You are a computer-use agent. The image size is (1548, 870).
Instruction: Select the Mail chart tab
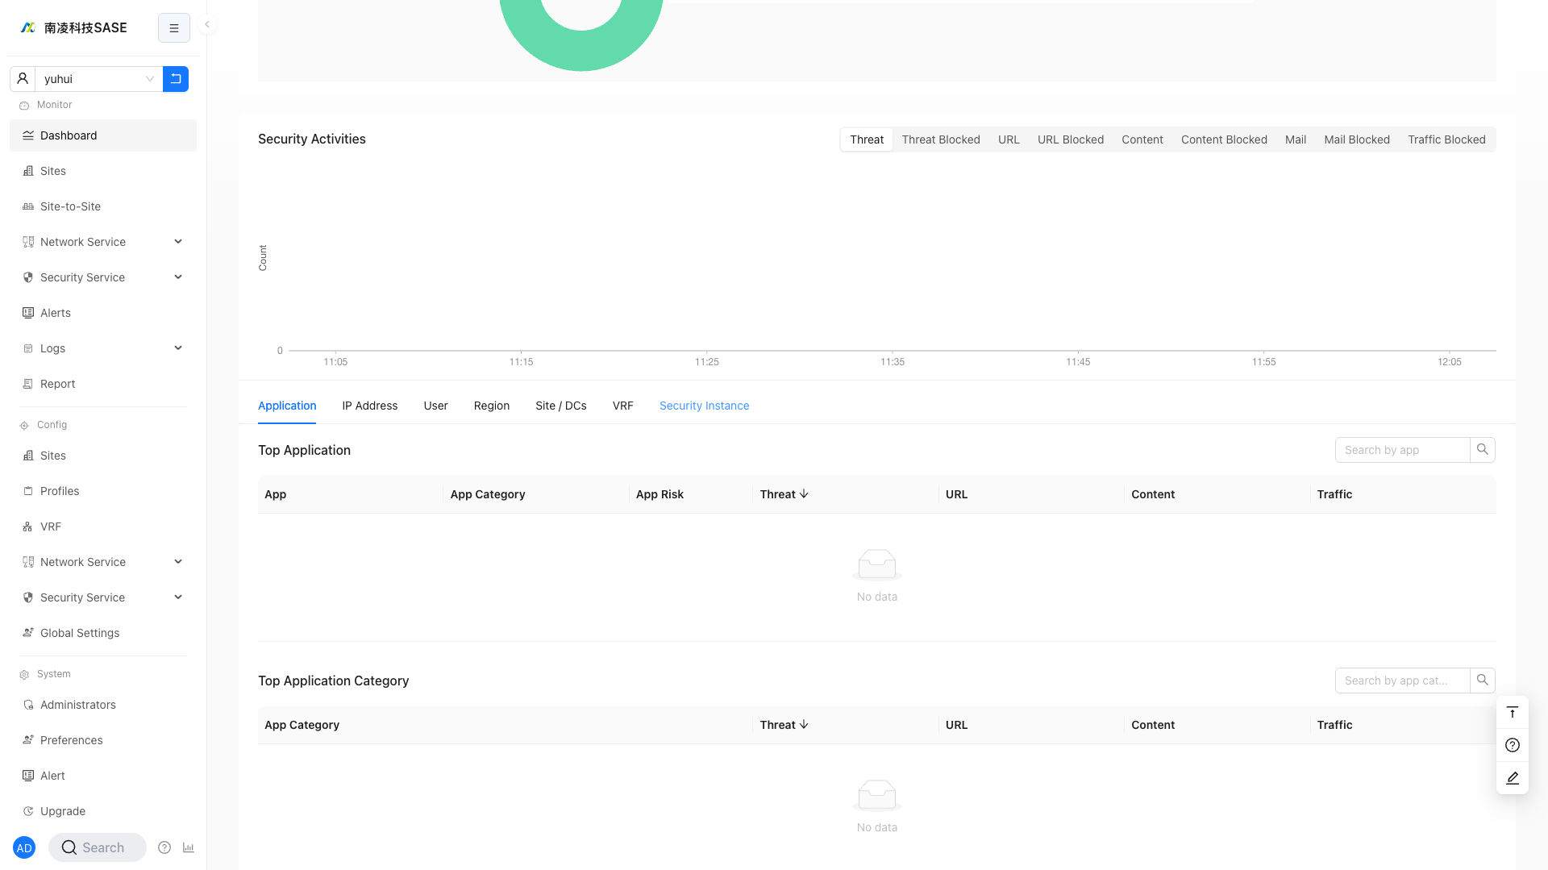(x=1296, y=139)
